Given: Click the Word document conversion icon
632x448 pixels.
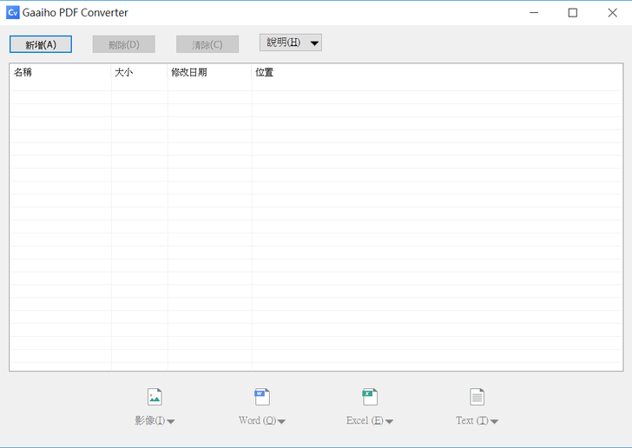Looking at the screenshot, I should tap(262, 398).
